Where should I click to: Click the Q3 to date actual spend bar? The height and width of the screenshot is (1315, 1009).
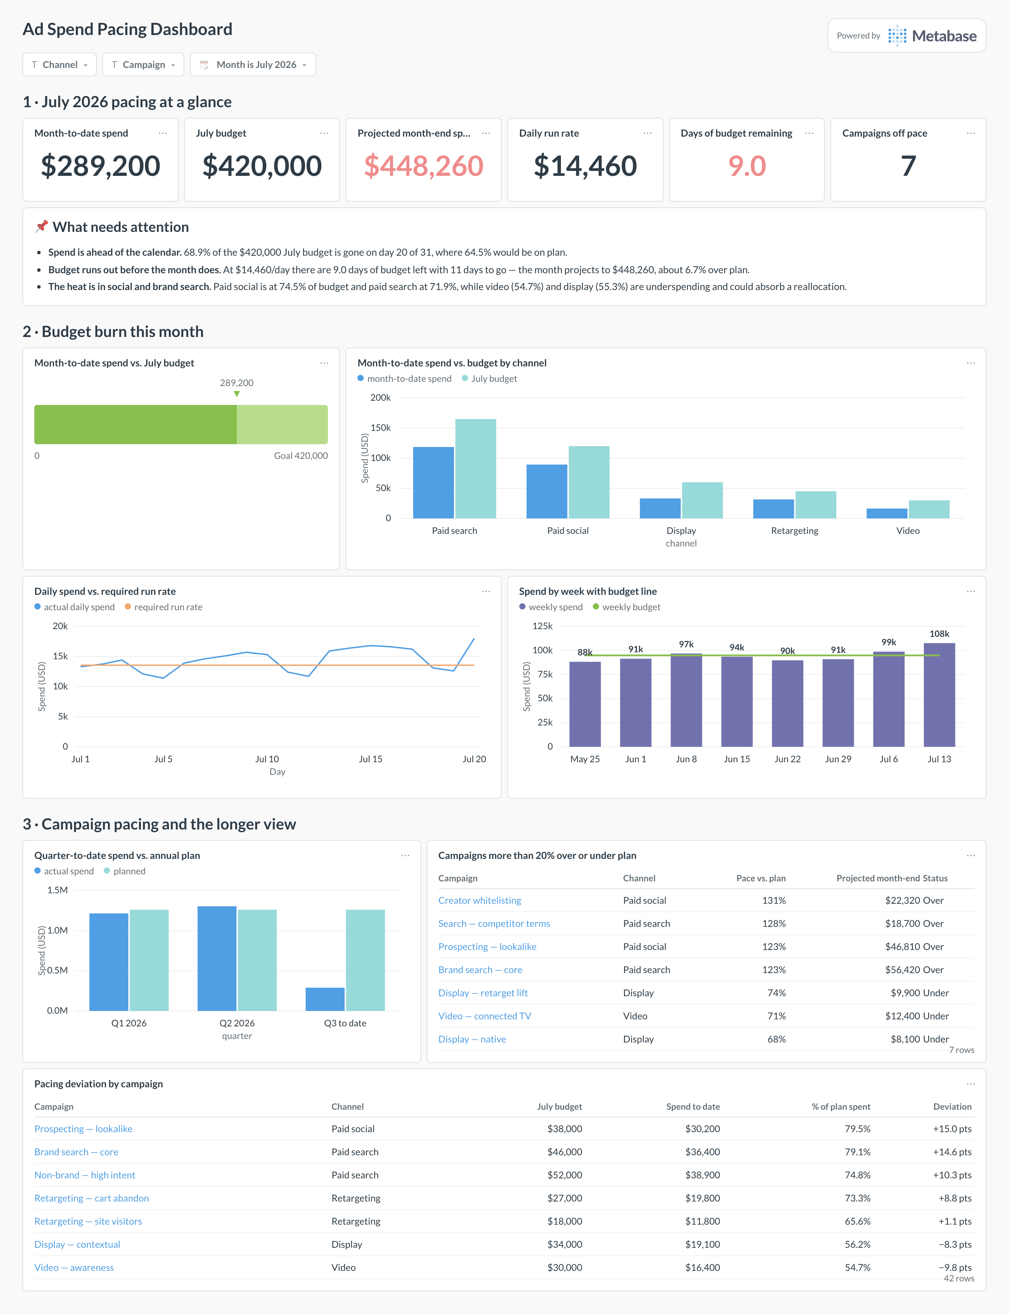point(325,999)
